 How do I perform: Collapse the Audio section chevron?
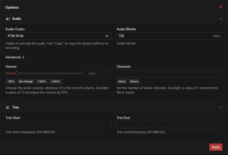pos(221,19)
